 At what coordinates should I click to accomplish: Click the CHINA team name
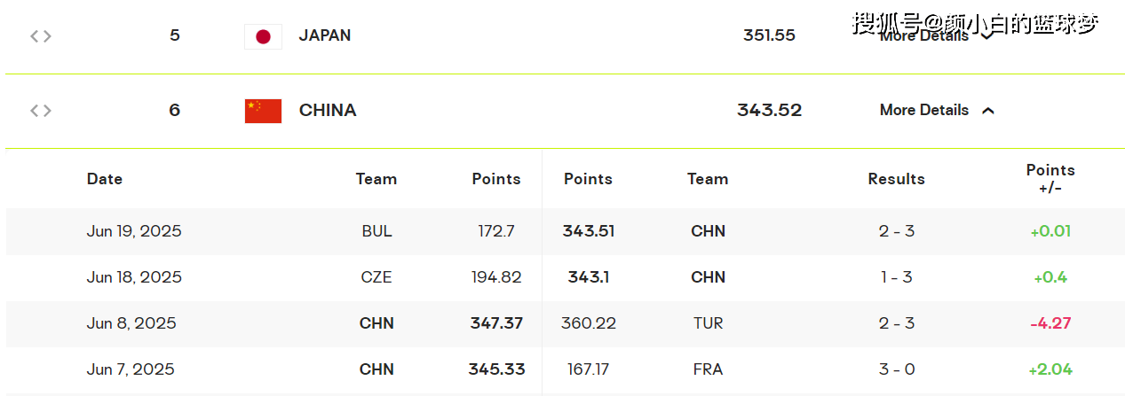click(328, 111)
